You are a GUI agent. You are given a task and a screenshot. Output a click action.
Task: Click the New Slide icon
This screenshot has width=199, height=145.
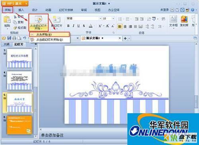click(57, 20)
